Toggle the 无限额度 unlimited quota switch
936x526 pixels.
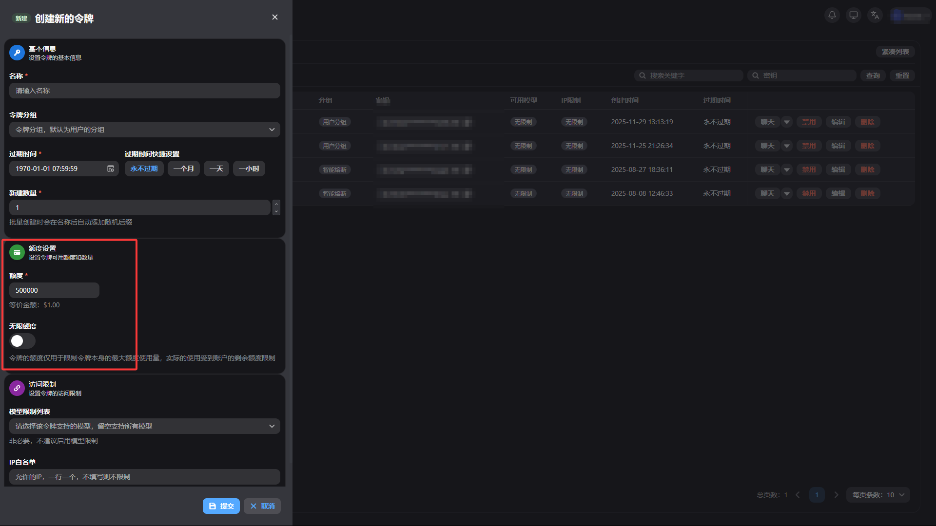click(x=22, y=341)
